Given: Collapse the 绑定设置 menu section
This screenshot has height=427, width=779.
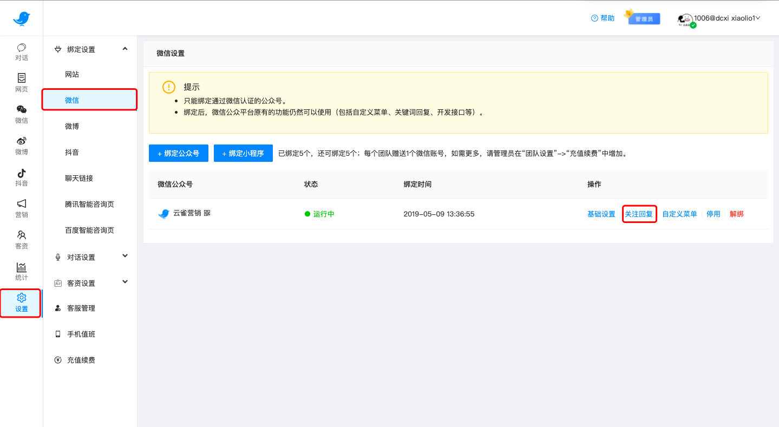Looking at the screenshot, I should 91,49.
